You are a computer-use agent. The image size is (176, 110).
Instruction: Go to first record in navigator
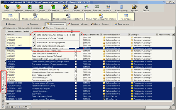click(6, 107)
